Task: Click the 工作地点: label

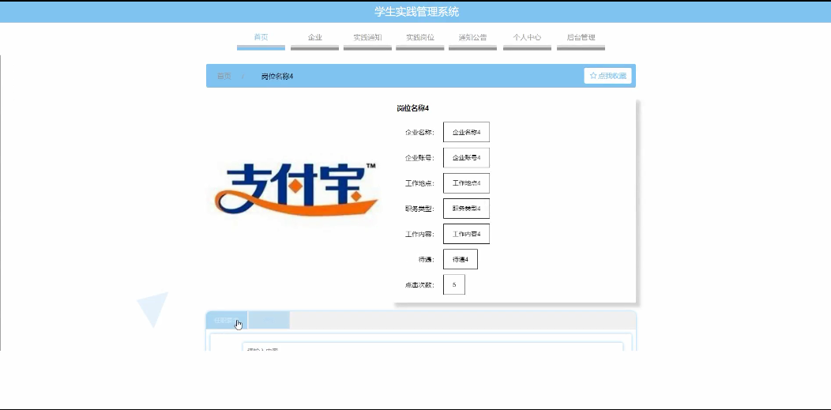Action: click(x=419, y=183)
